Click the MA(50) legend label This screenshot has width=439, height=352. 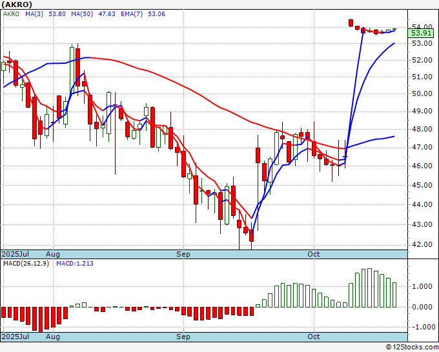click(x=82, y=14)
